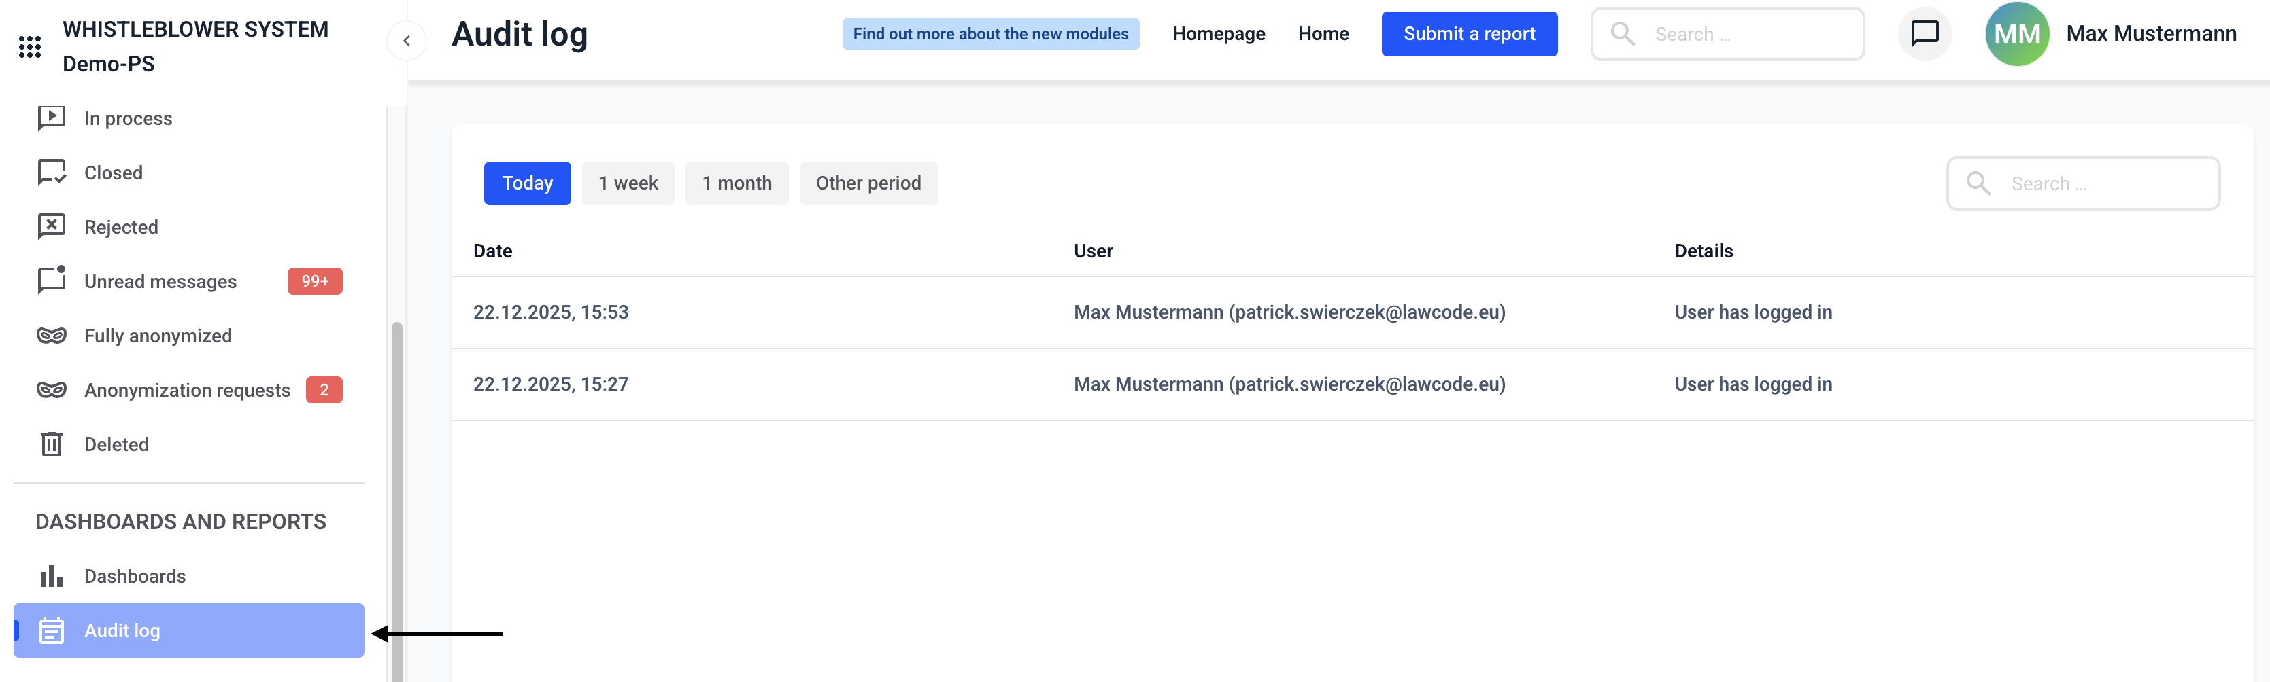Open Anonymization requests list
2270x682 pixels.
coord(187,390)
